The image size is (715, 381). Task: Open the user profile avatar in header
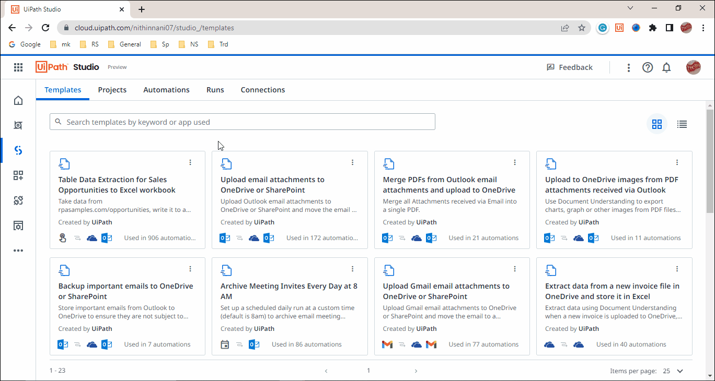(x=693, y=67)
